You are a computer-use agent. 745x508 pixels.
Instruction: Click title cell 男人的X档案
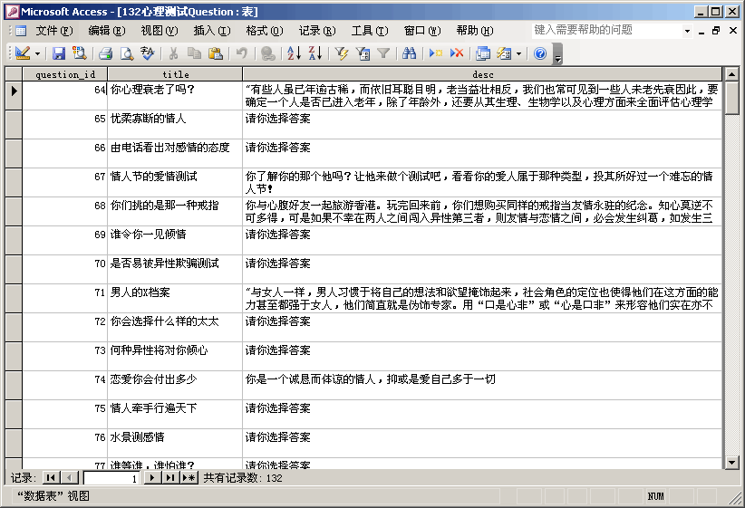click(x=175, y=298)
